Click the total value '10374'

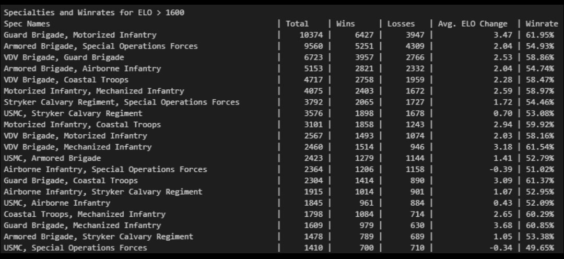[x=311, y=35]
